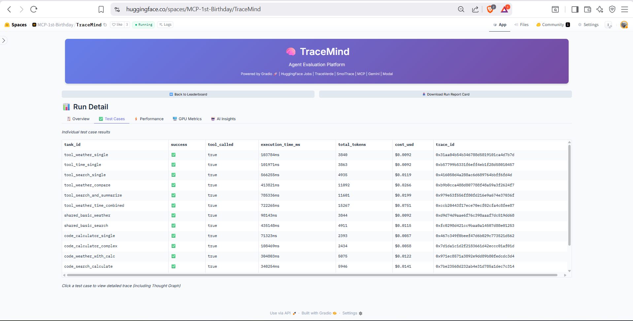Open browser hamburger main menu
The height and width of the screenshot is (321, 633).
tap(624, 10)
